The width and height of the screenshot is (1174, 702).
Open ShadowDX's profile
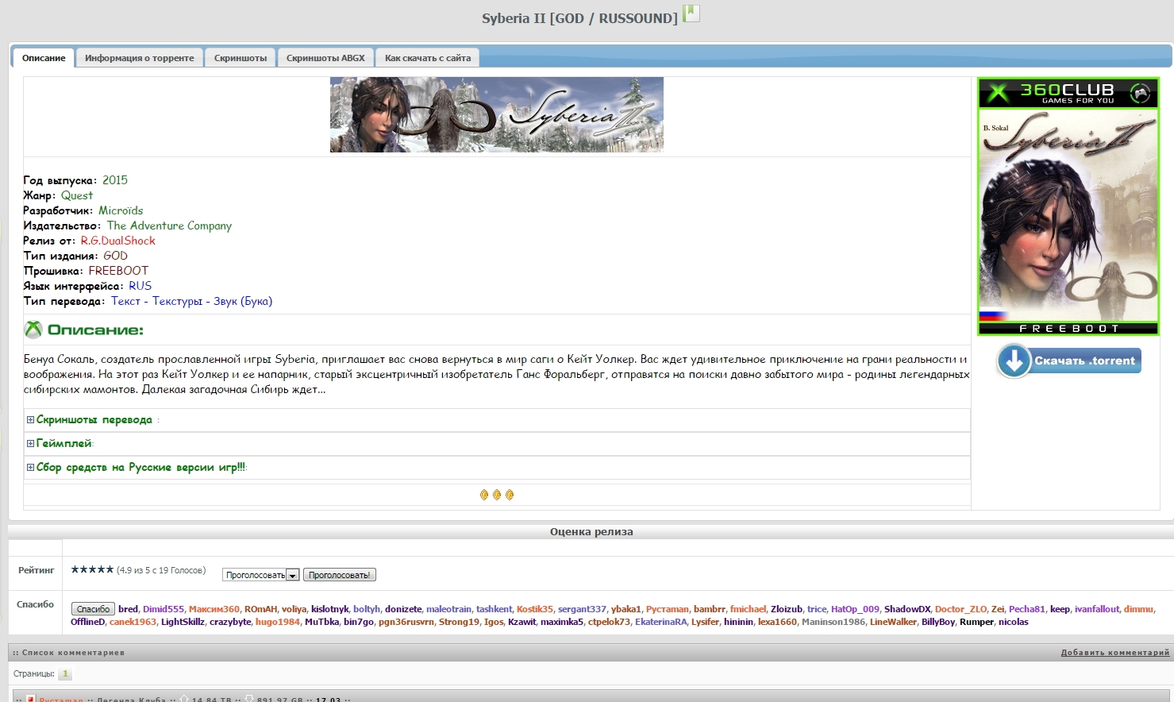(907, 609)
